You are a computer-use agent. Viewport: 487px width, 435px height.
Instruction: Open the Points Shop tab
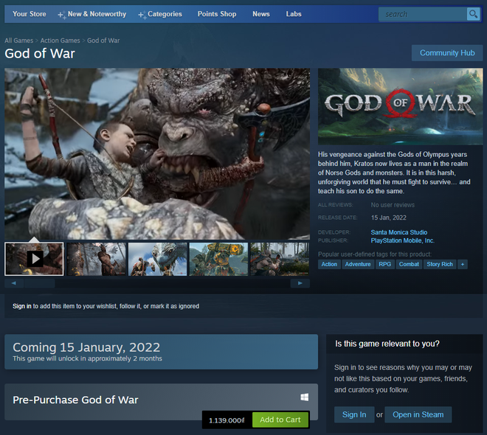tap(217, 14)
